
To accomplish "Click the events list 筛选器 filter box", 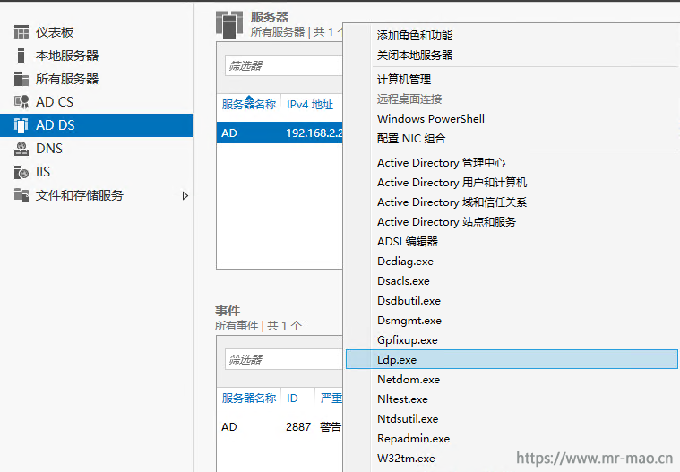I will tap(284, 359).
